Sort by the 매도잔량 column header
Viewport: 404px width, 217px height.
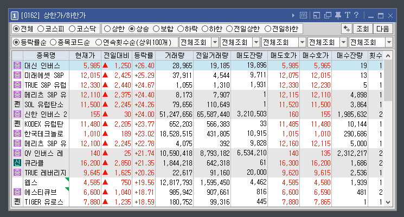click(249, 56)
